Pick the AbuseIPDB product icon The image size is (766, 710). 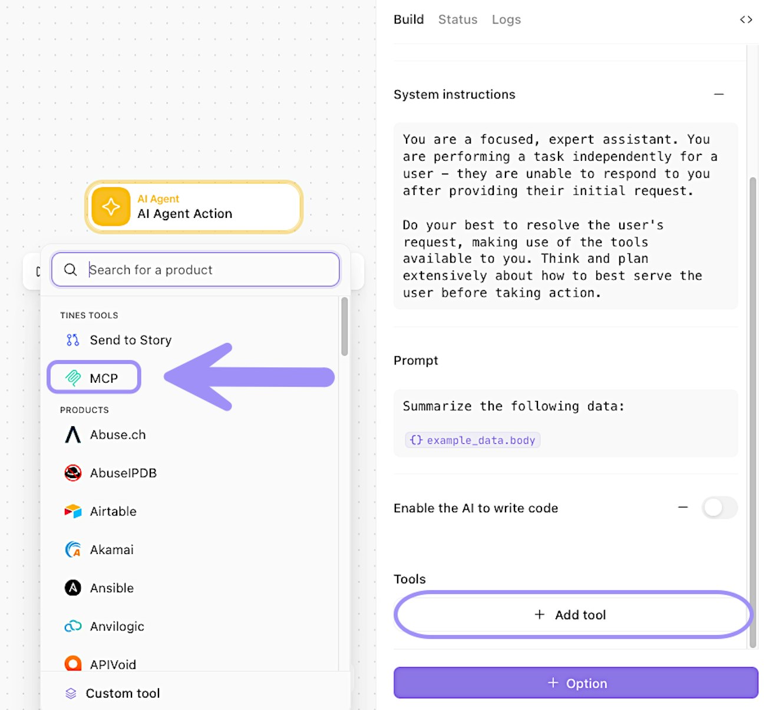[x=73, y=473]
